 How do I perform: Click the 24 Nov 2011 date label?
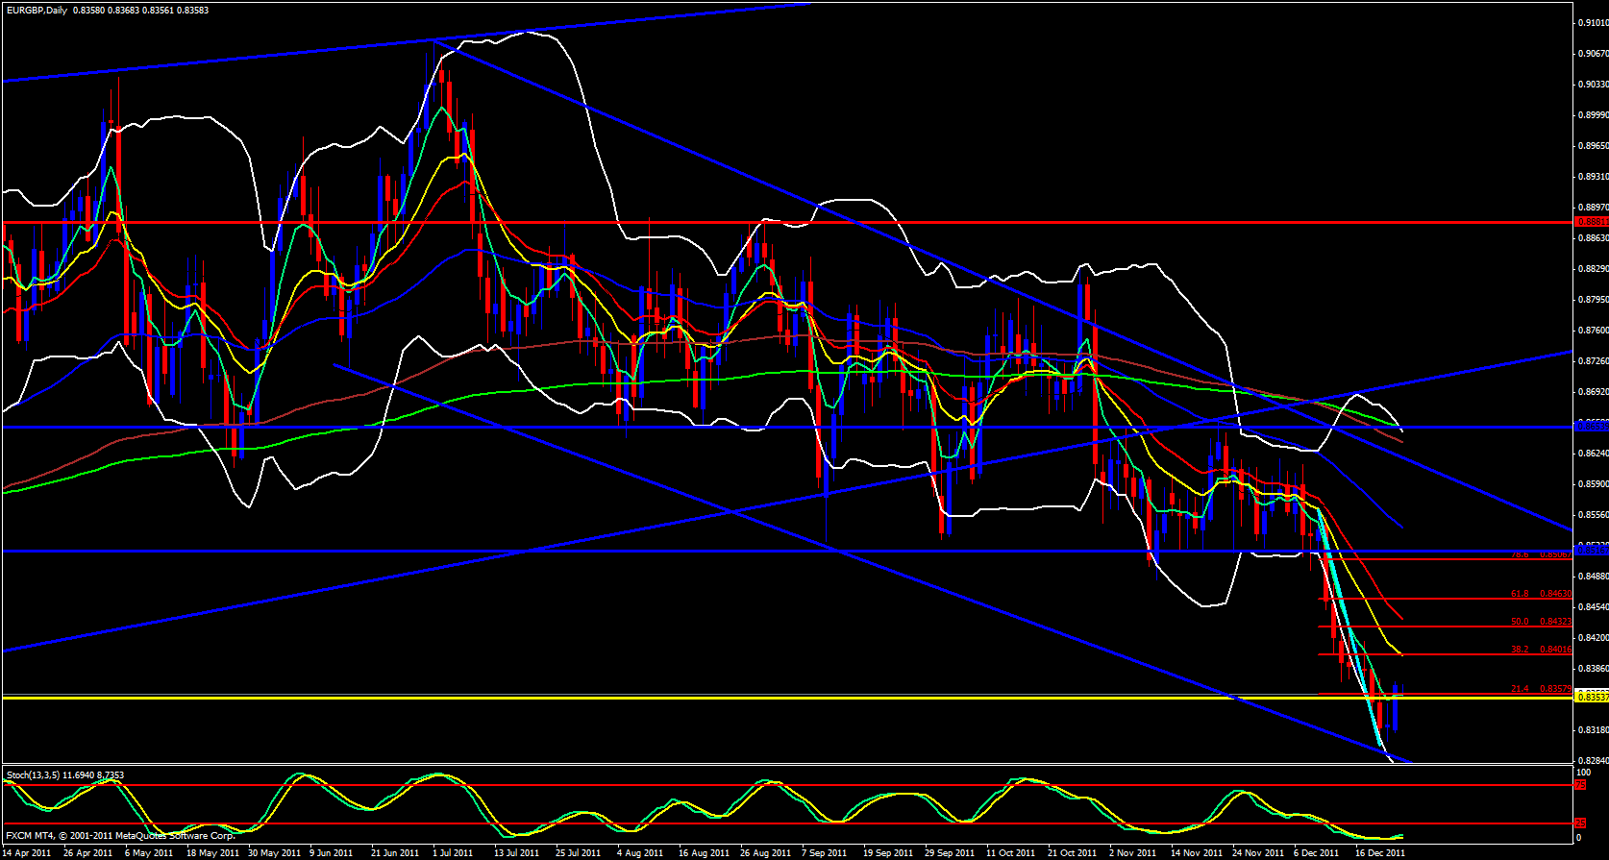(x=1257, y=852)
